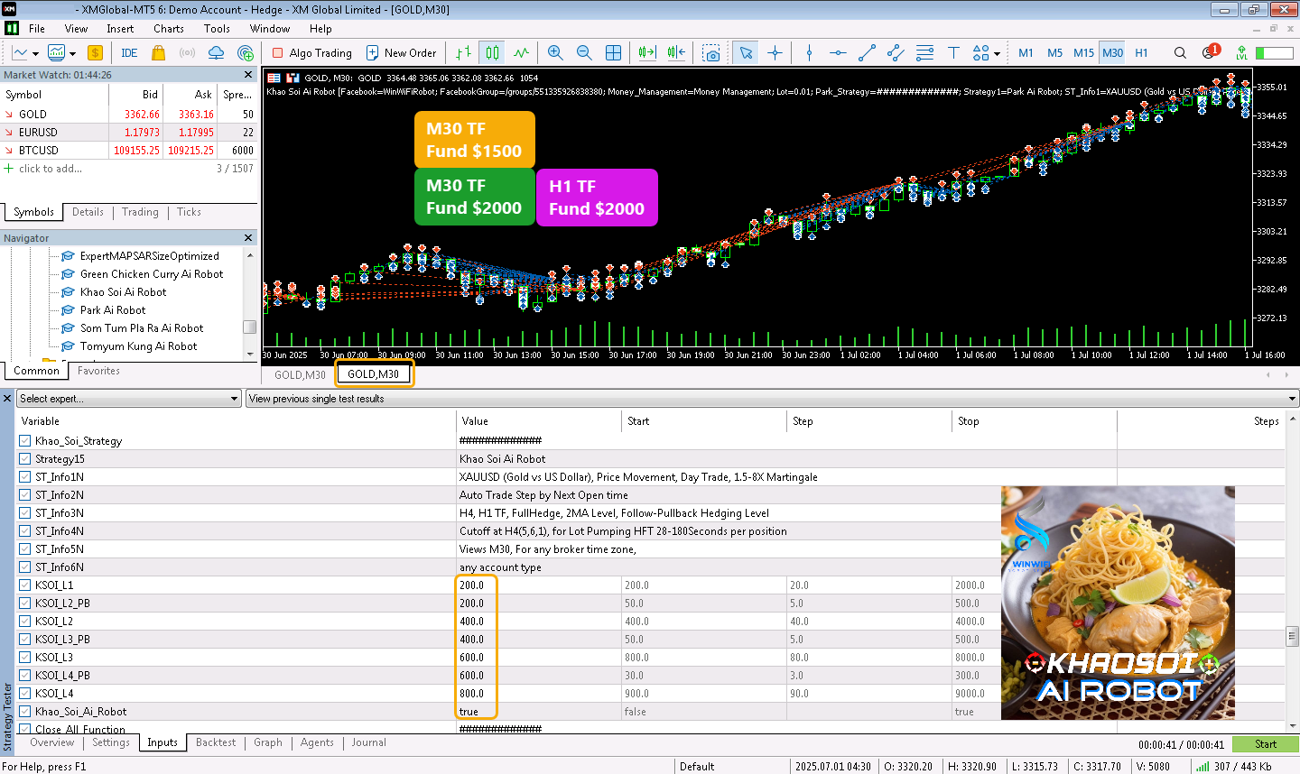Image resolution: width=1300 pixels, height=774 pixels.
Task: Click the Signals radio-wave icon
Action: [187, 53]
